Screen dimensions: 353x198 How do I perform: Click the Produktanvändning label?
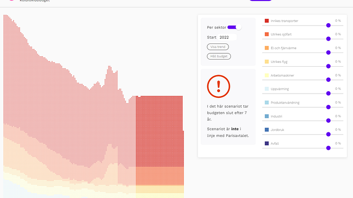[x=285, y=103]
